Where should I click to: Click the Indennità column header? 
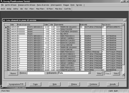coord(91,25)
